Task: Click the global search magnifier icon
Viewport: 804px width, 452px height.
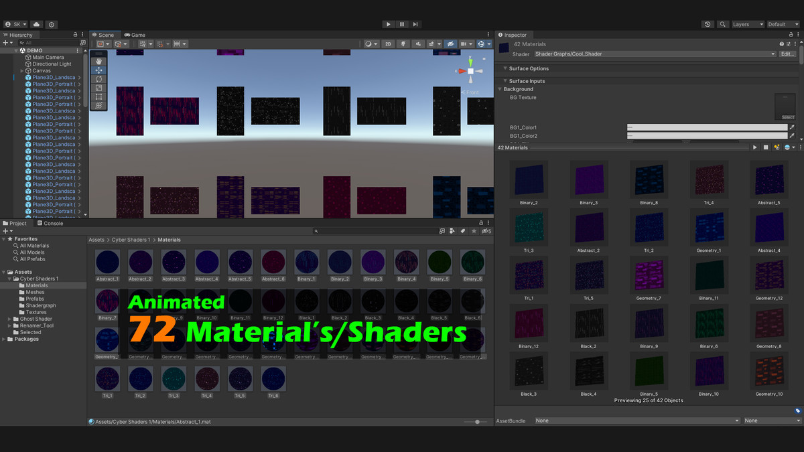Action: tap(723, 24)
